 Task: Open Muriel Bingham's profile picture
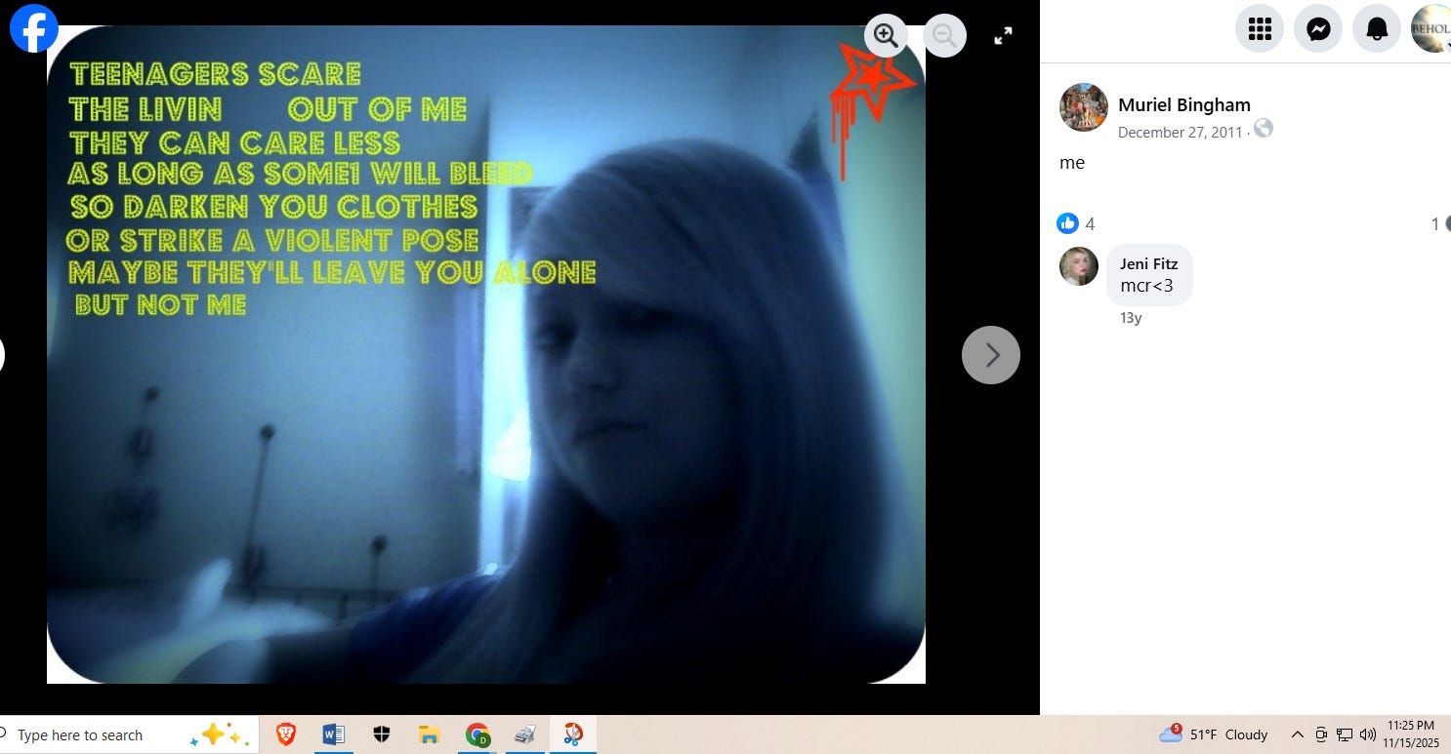pyautogui.click(x=1084, y=107)
